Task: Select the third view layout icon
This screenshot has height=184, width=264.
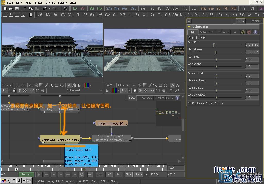Action: (17, 15)
